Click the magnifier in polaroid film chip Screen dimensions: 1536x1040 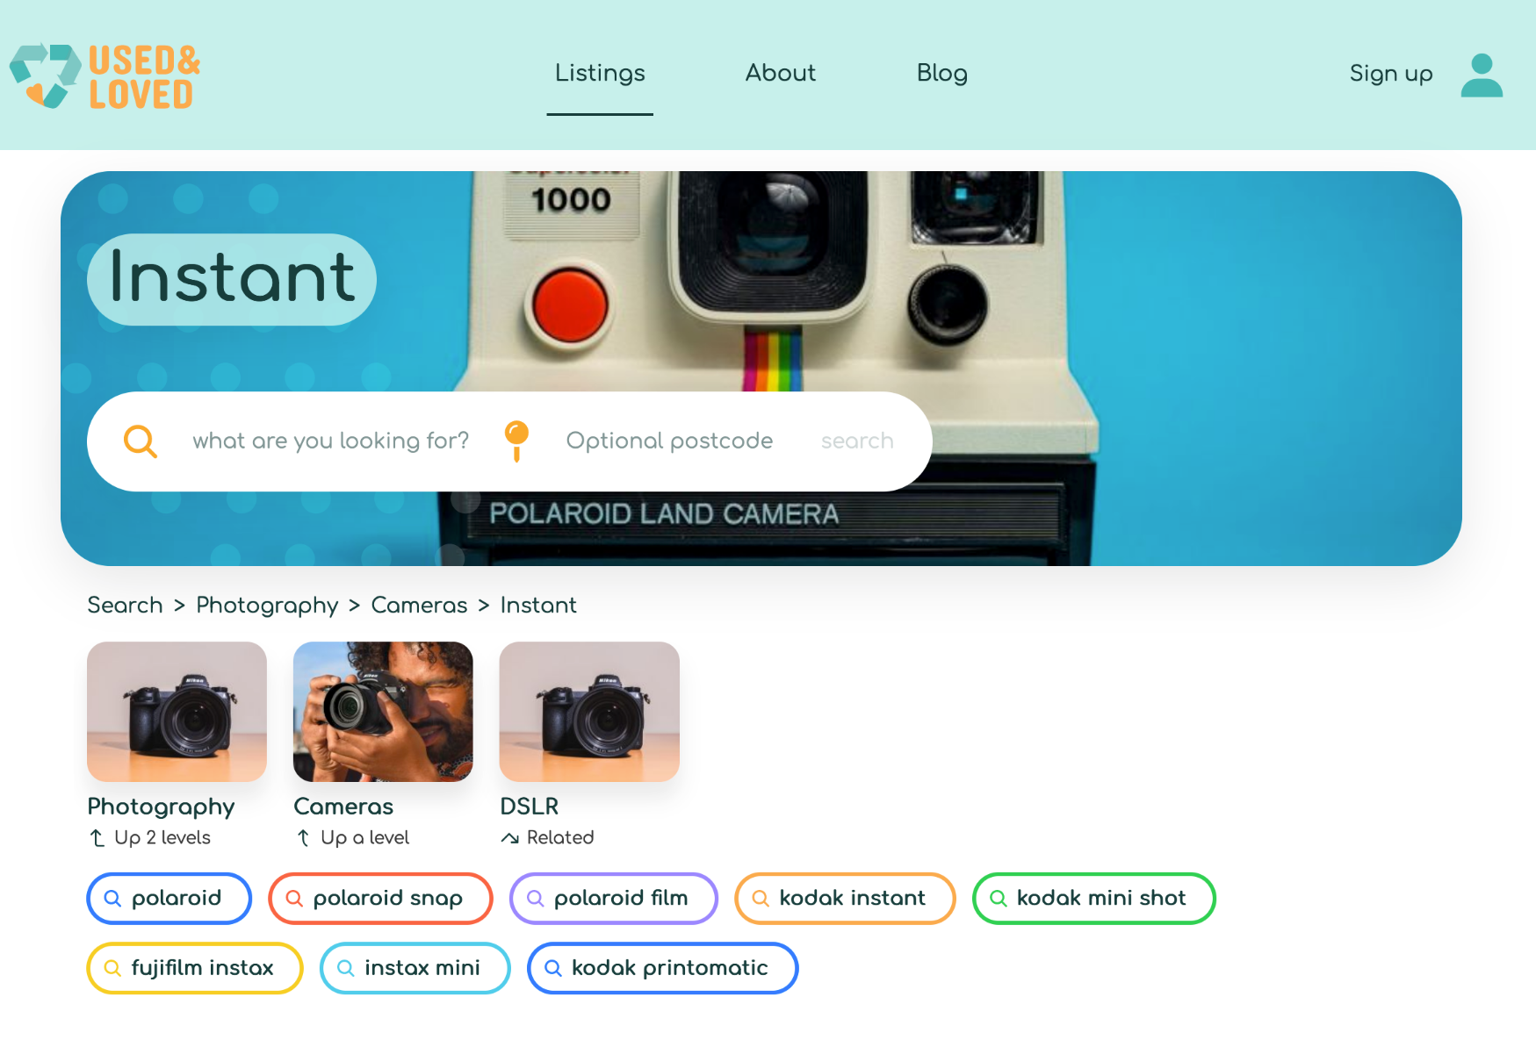point(535,899)
